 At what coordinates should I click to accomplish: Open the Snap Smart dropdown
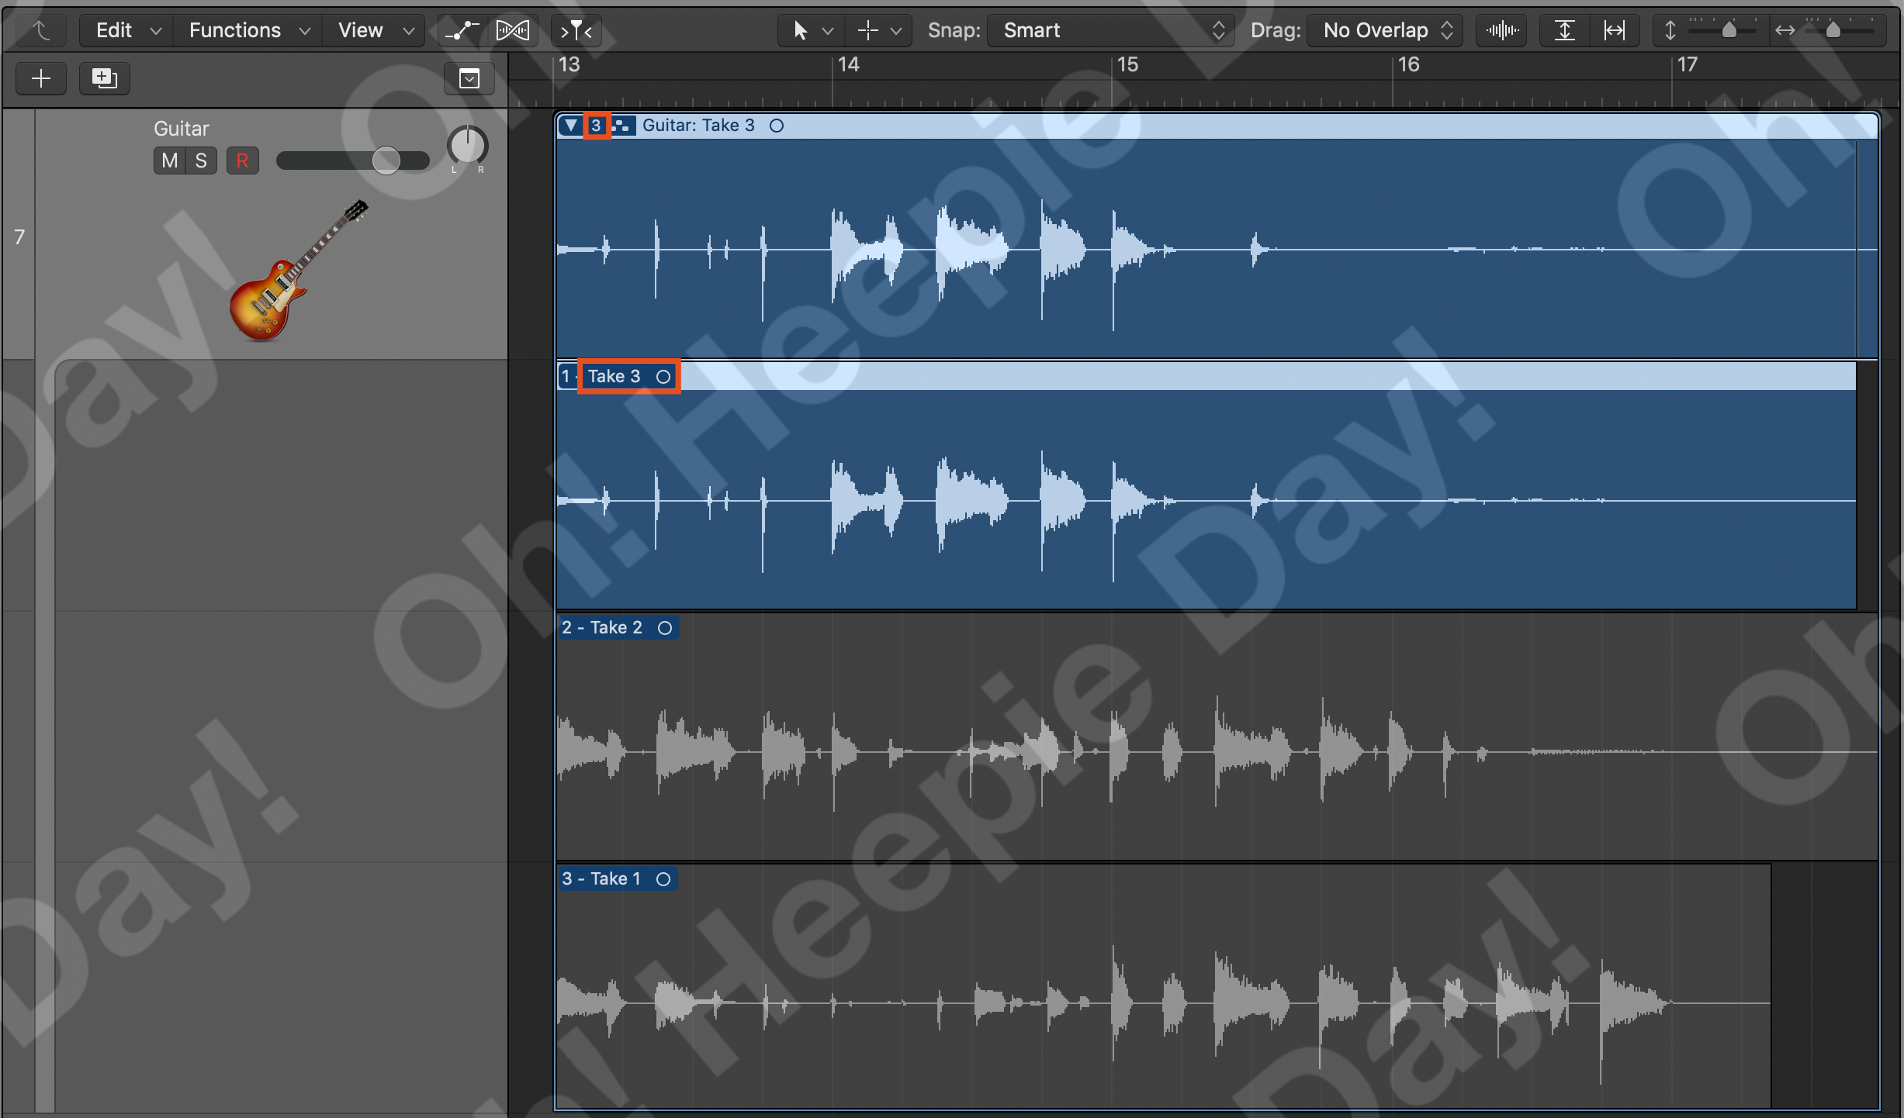[1111, 31]
